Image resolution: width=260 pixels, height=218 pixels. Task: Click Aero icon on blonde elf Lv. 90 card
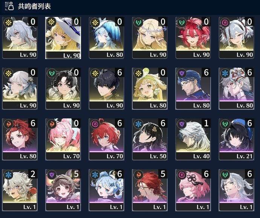(138, 22)
